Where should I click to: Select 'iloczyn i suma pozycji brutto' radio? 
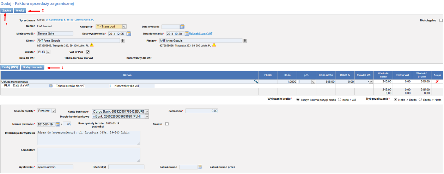click(x=298, y=100)
